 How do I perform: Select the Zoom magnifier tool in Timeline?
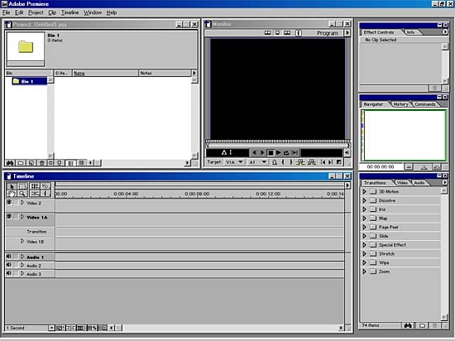click(x=22, y=194)
